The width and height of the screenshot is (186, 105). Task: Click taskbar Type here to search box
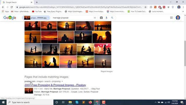[x=30, y=102]
